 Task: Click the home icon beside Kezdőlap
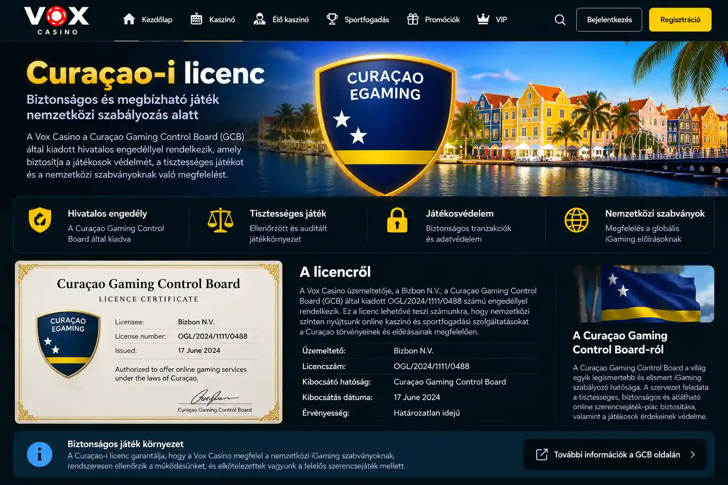(129, 19)
